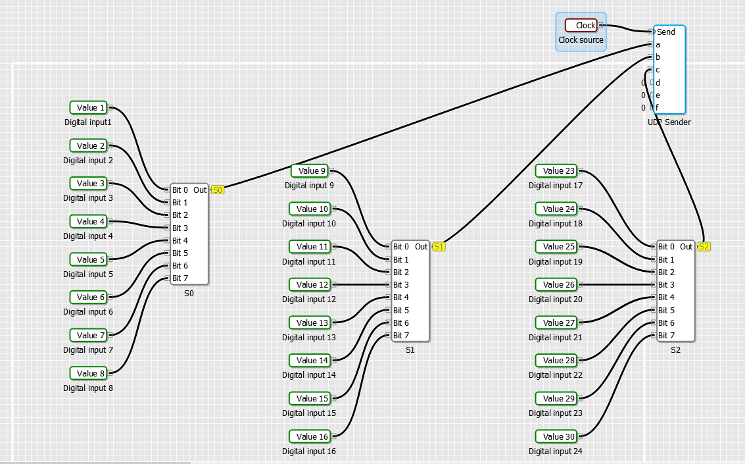Click the Digital input 4 label
Viewport: 745px width, 464px height.
88,236
